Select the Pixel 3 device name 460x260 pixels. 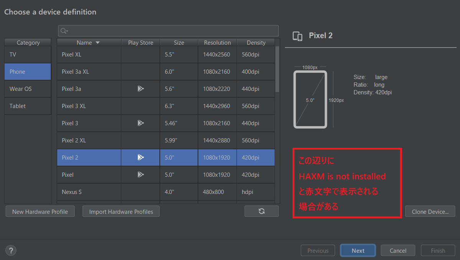tap(70, 123)
